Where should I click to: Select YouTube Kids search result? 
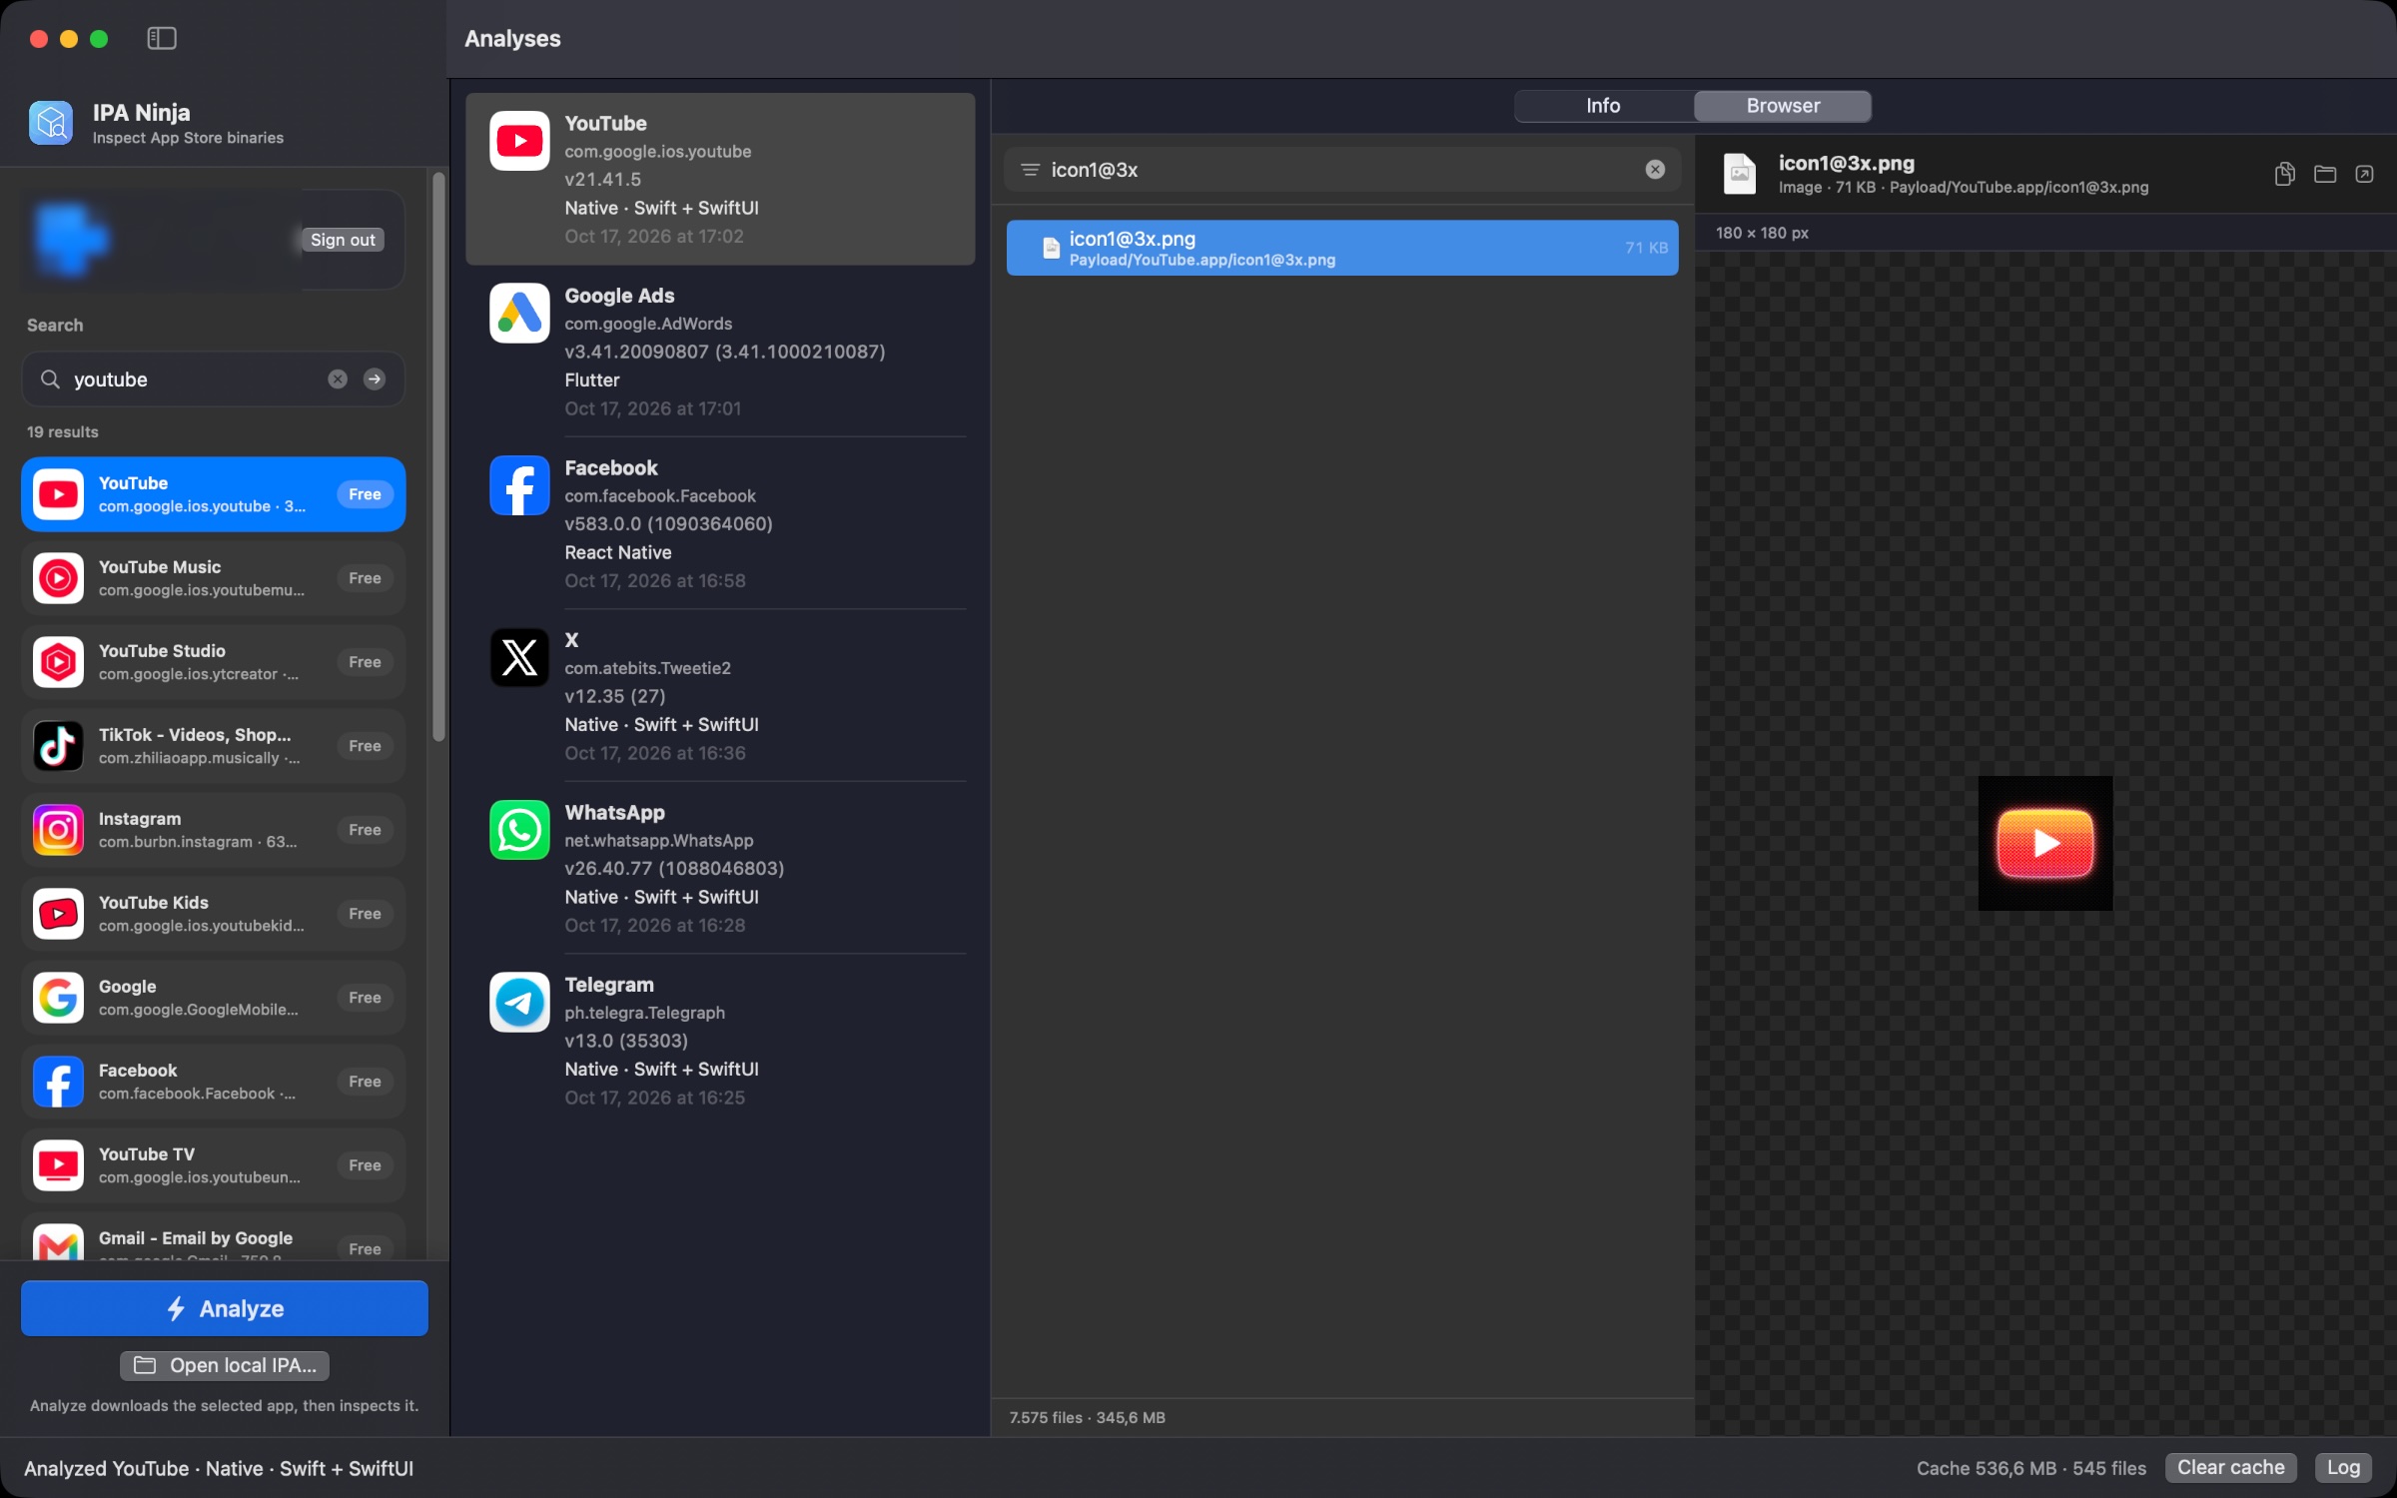click(x=213, y=914)
